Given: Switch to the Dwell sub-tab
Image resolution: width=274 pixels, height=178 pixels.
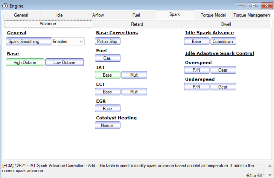Looking at the screenshot, I should (x=226, y=24).
